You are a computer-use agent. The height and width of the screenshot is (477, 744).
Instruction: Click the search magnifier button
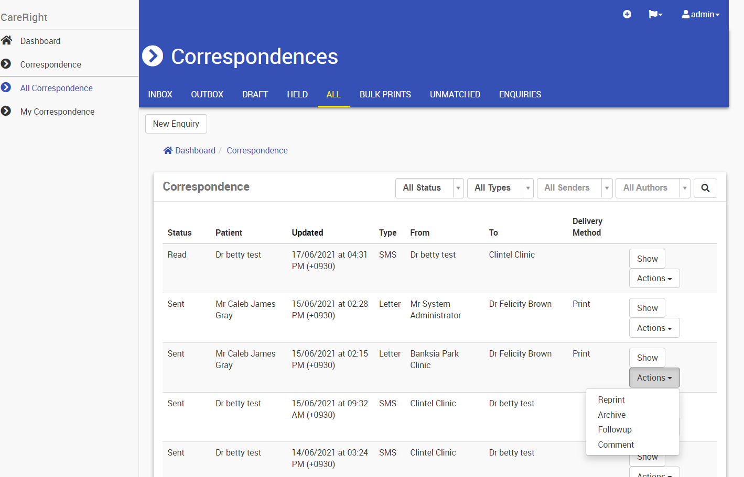705,188
